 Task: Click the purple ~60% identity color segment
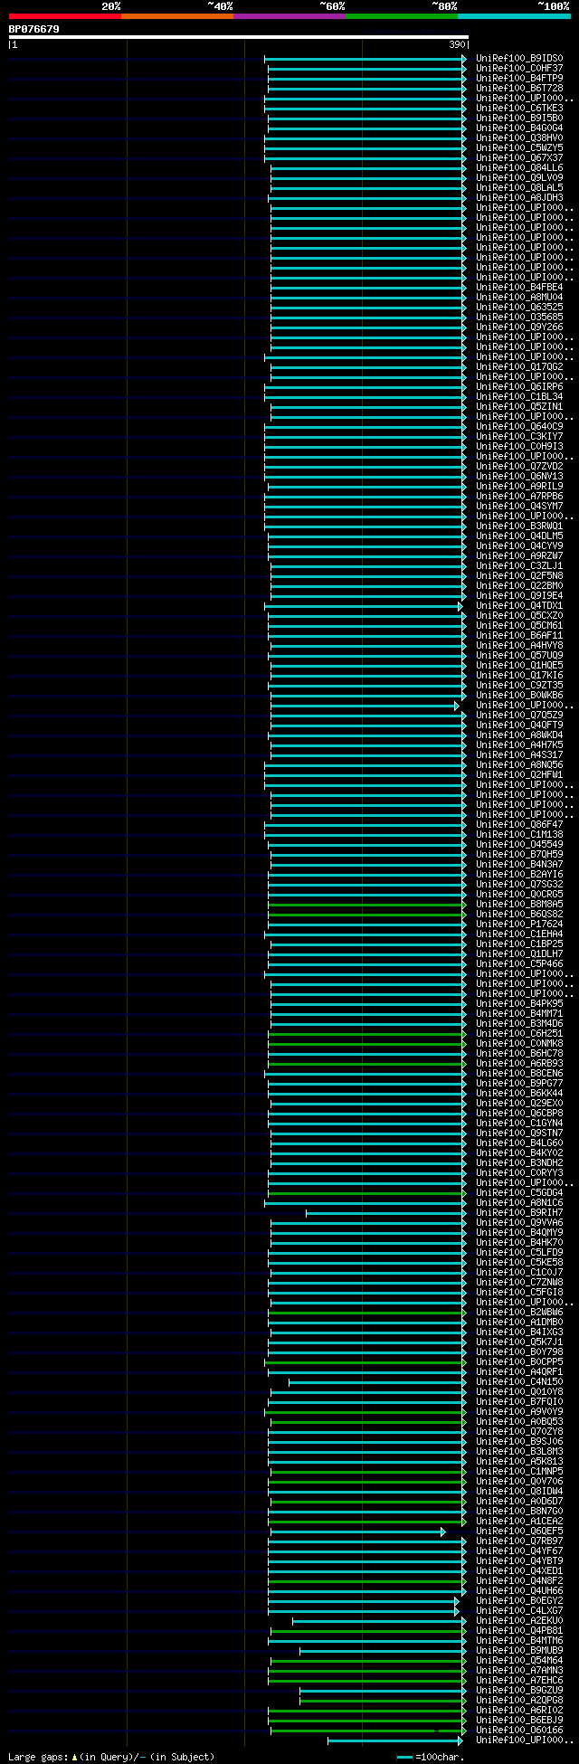289,16
